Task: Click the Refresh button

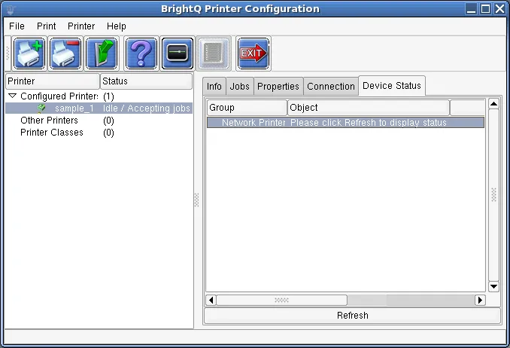Action: 352,316
